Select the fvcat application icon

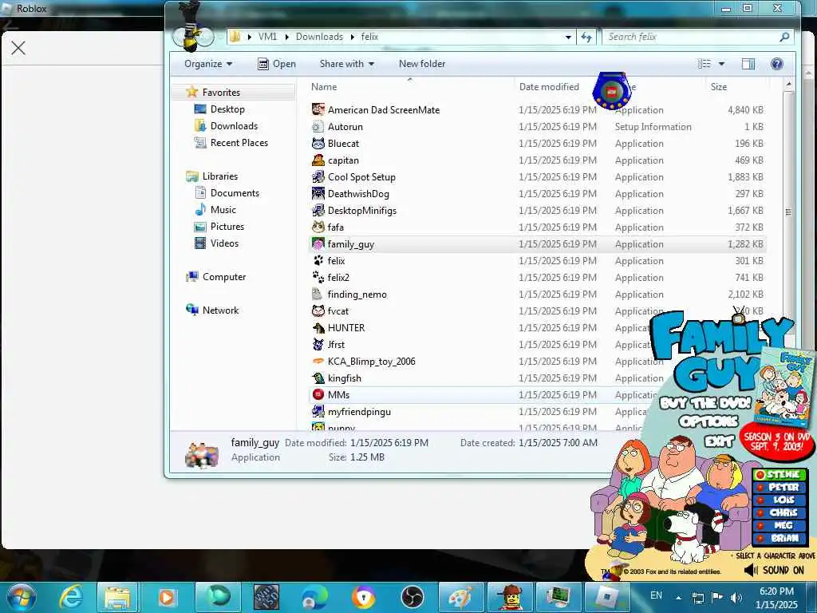click(318, 310)
